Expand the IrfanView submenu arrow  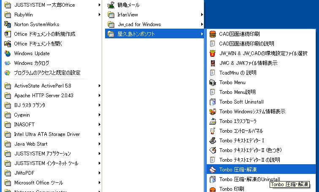pos(202,15)
